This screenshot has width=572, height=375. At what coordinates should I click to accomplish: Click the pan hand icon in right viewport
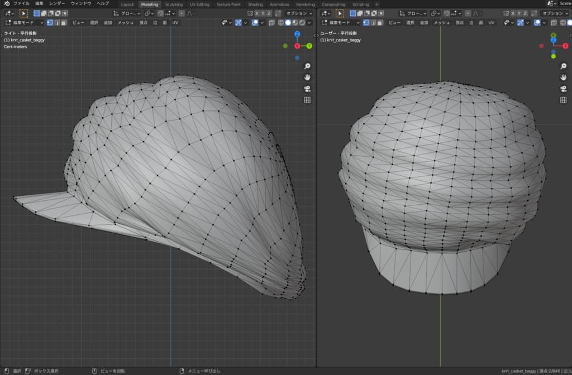coord(564,78)
